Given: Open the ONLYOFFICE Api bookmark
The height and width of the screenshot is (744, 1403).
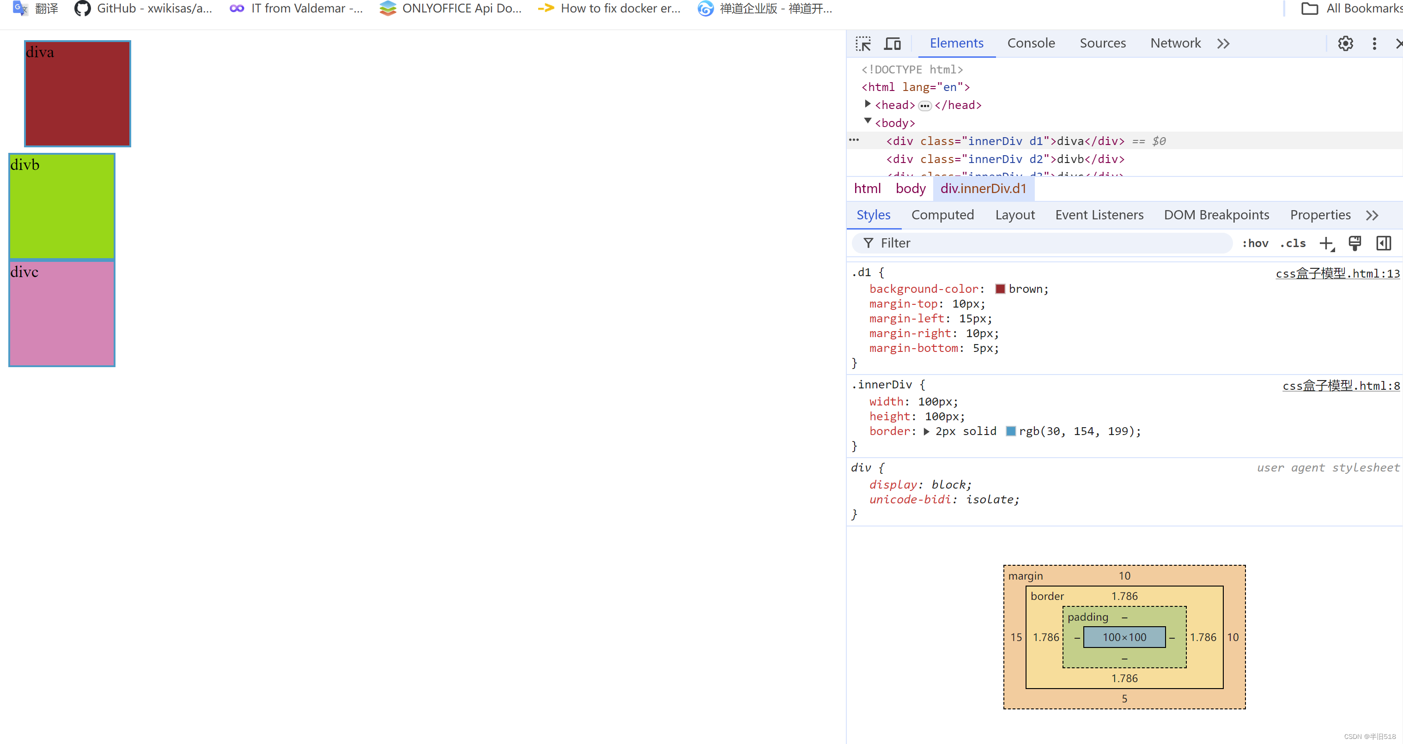Looking at the screenshot, I should tap(450, 8).
